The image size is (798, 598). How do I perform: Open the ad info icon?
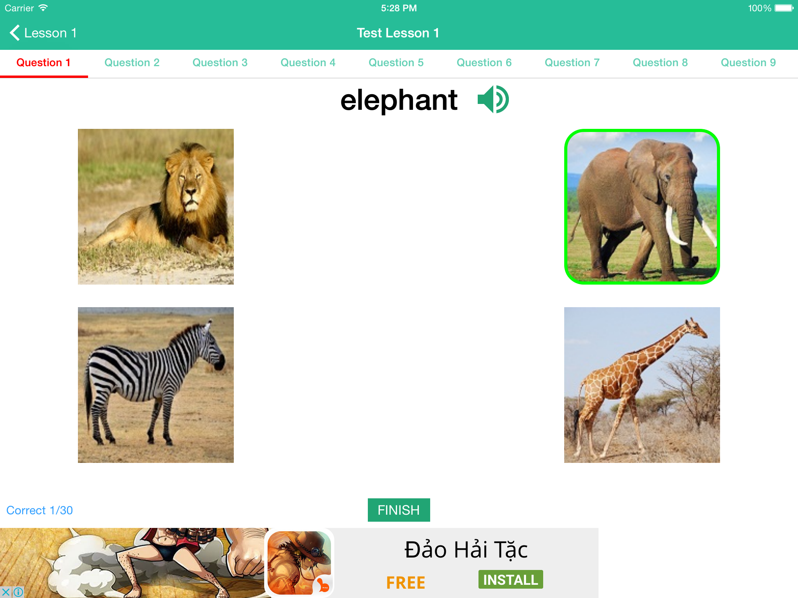[x=18, y=592]
